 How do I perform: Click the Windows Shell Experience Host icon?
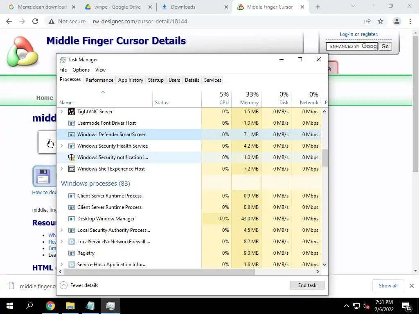[x=71, y=169]
